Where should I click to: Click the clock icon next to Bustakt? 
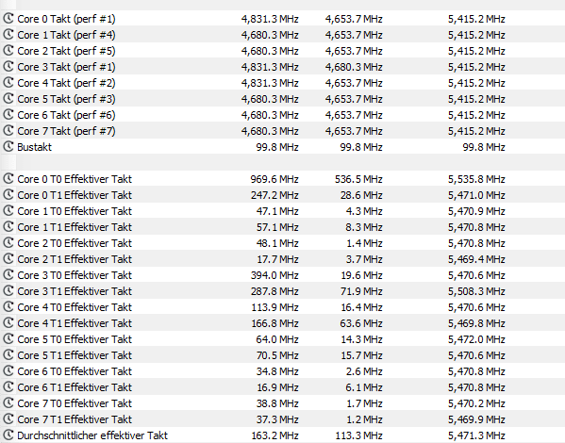click(x=8, y=147)
